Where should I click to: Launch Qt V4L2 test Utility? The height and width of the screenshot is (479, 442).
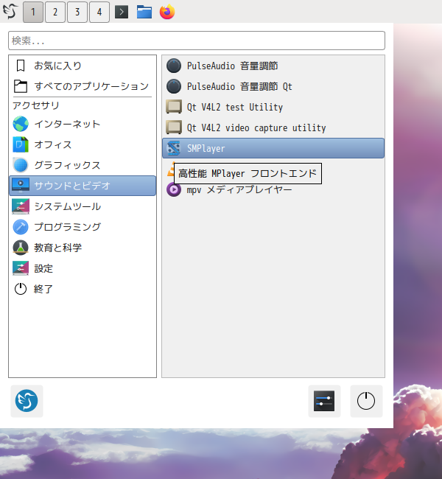click(x=273, y=108)
